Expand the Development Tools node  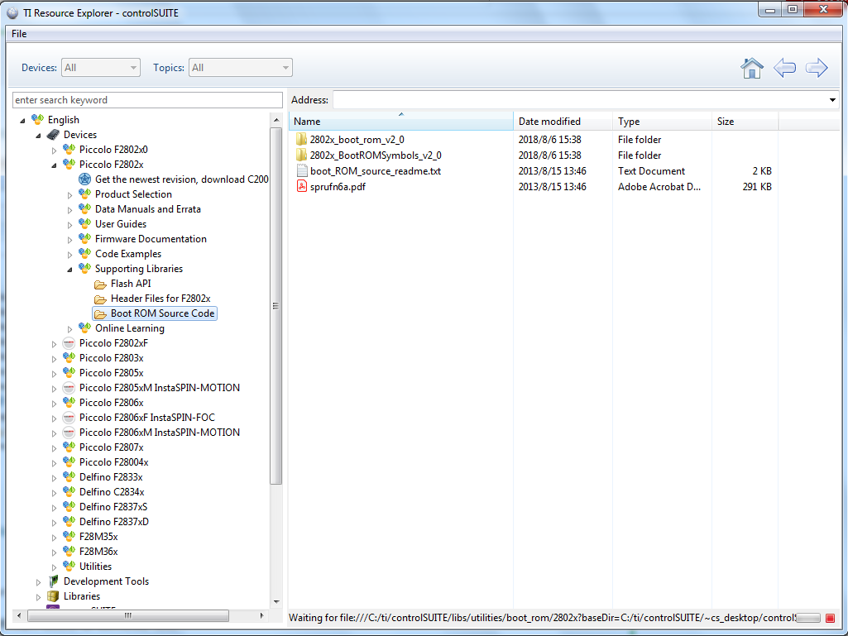(x=38, y=582)
